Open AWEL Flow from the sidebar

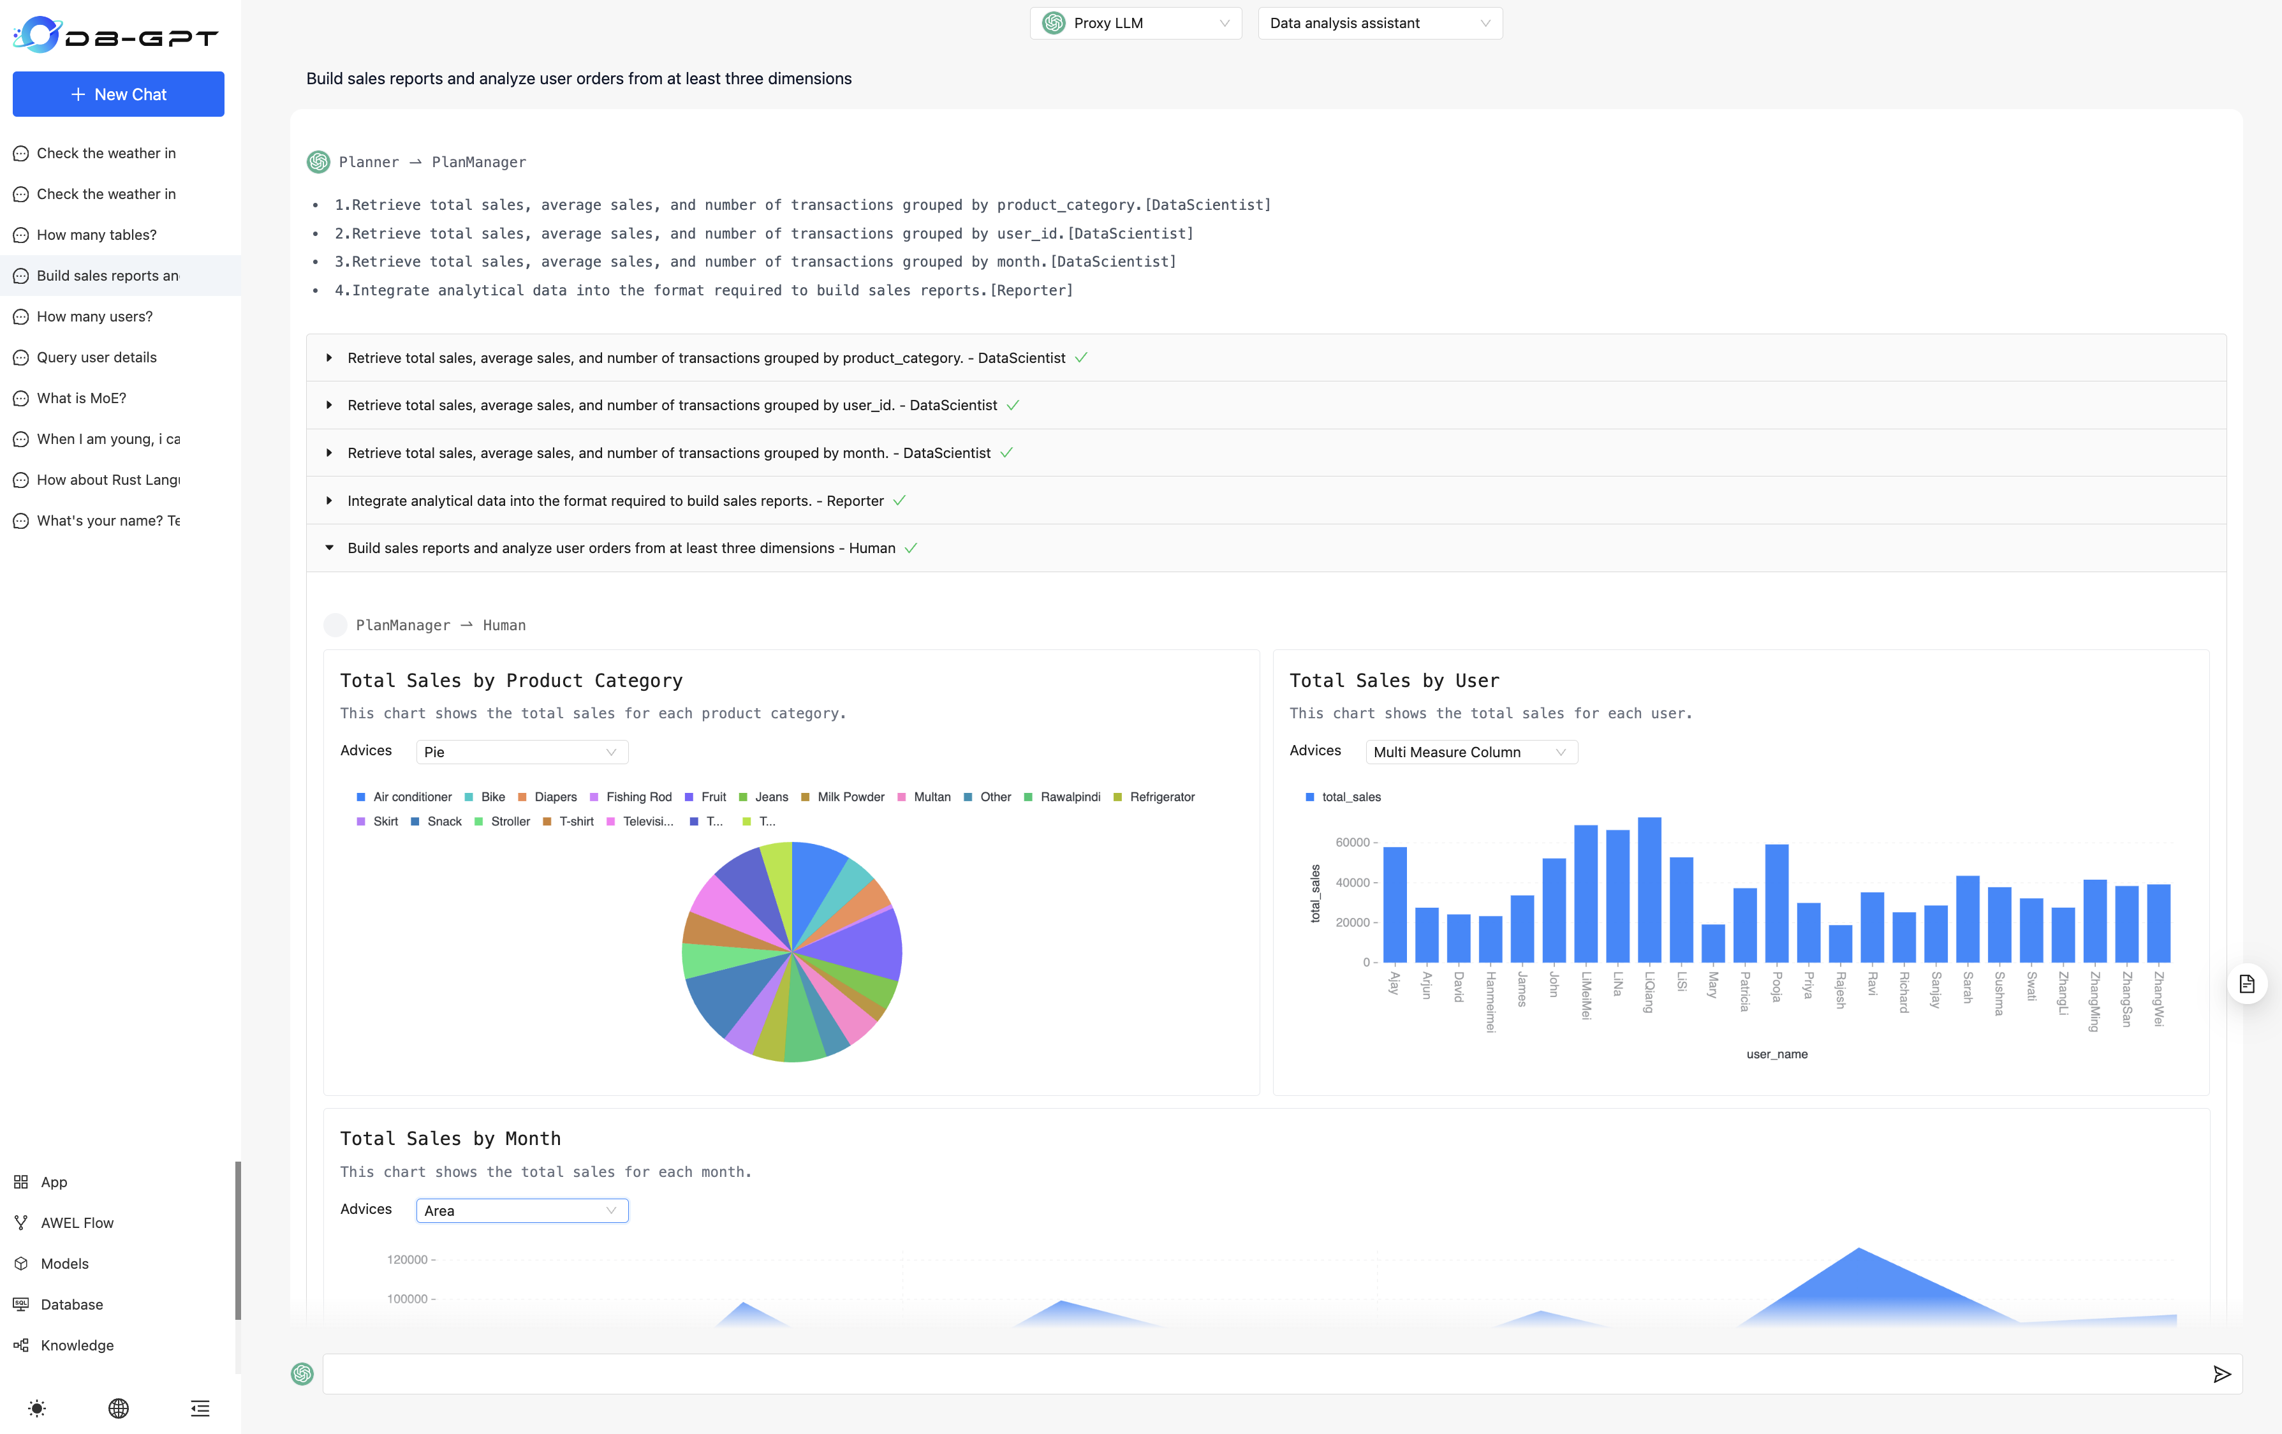[x=76, y=1223]
